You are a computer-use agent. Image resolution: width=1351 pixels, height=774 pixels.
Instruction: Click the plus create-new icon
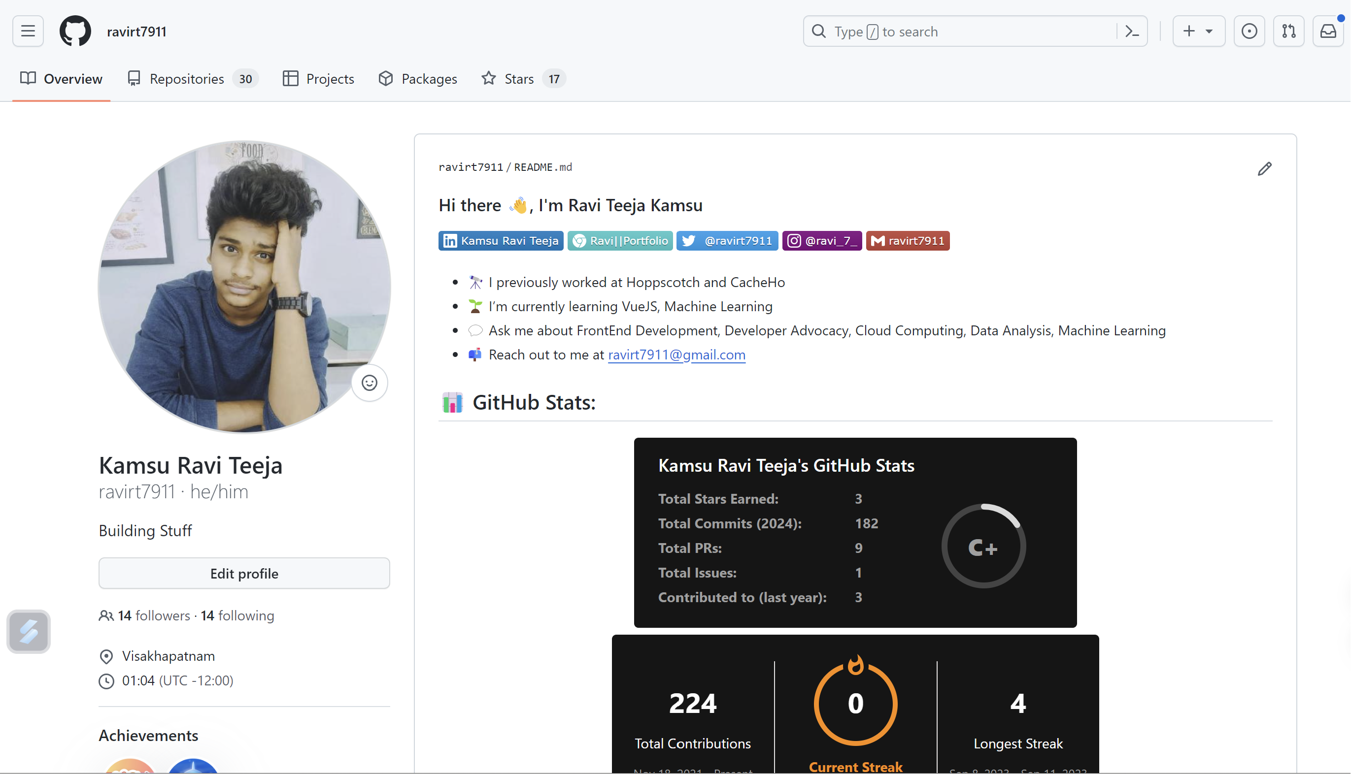1189,32
